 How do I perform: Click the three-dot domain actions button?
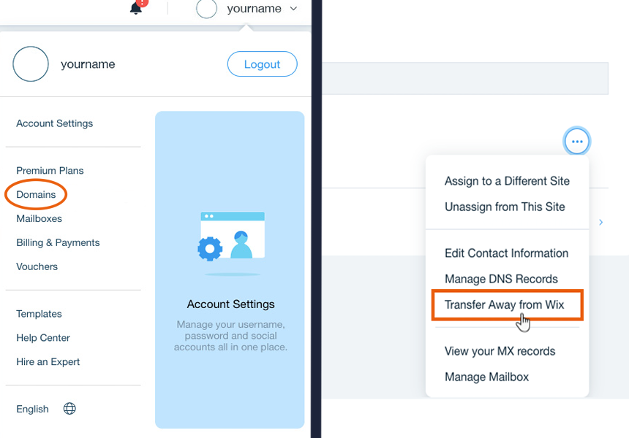(x=577, y=142)
